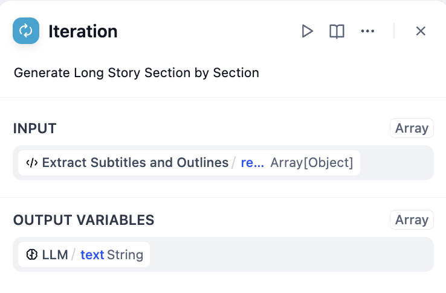The height and width of the screenshot is (293, 446).
Task: Close the Iteration panel
Action: click(x=421, y=31)
